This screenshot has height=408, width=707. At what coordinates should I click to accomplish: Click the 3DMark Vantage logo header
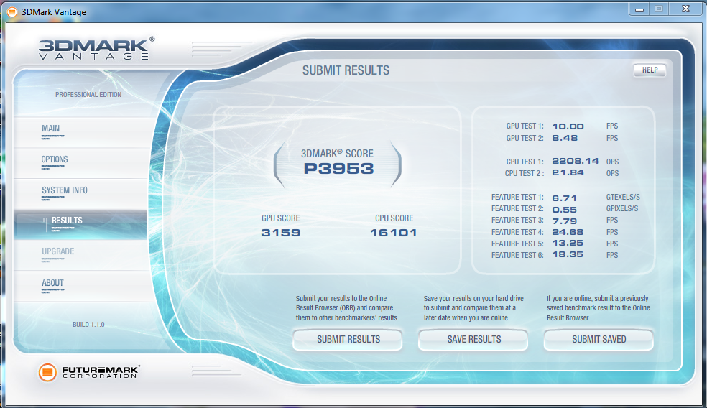(x=96, y=49)
